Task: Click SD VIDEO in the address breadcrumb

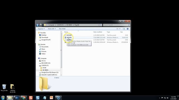Action: (69, 25)
